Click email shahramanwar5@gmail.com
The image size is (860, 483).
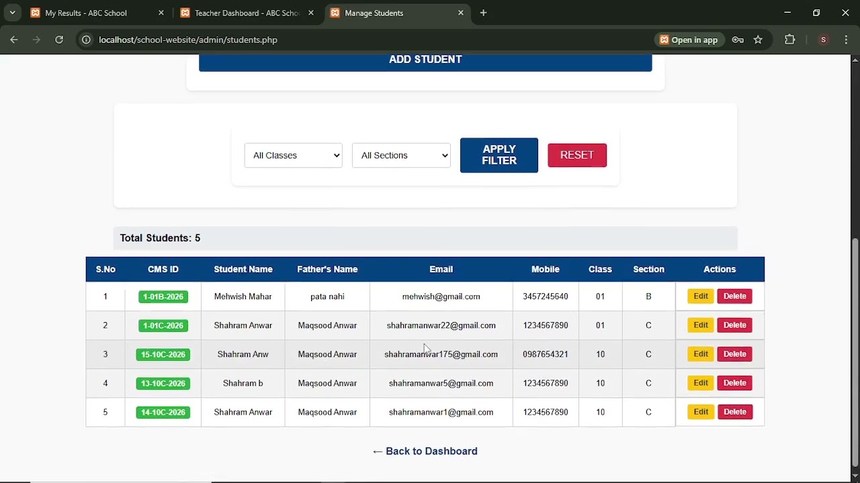tap(441, 383)
